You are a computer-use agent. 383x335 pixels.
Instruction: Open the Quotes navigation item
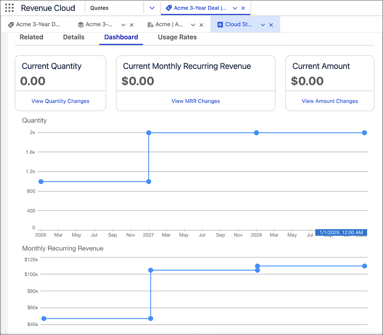pos(99,8)
